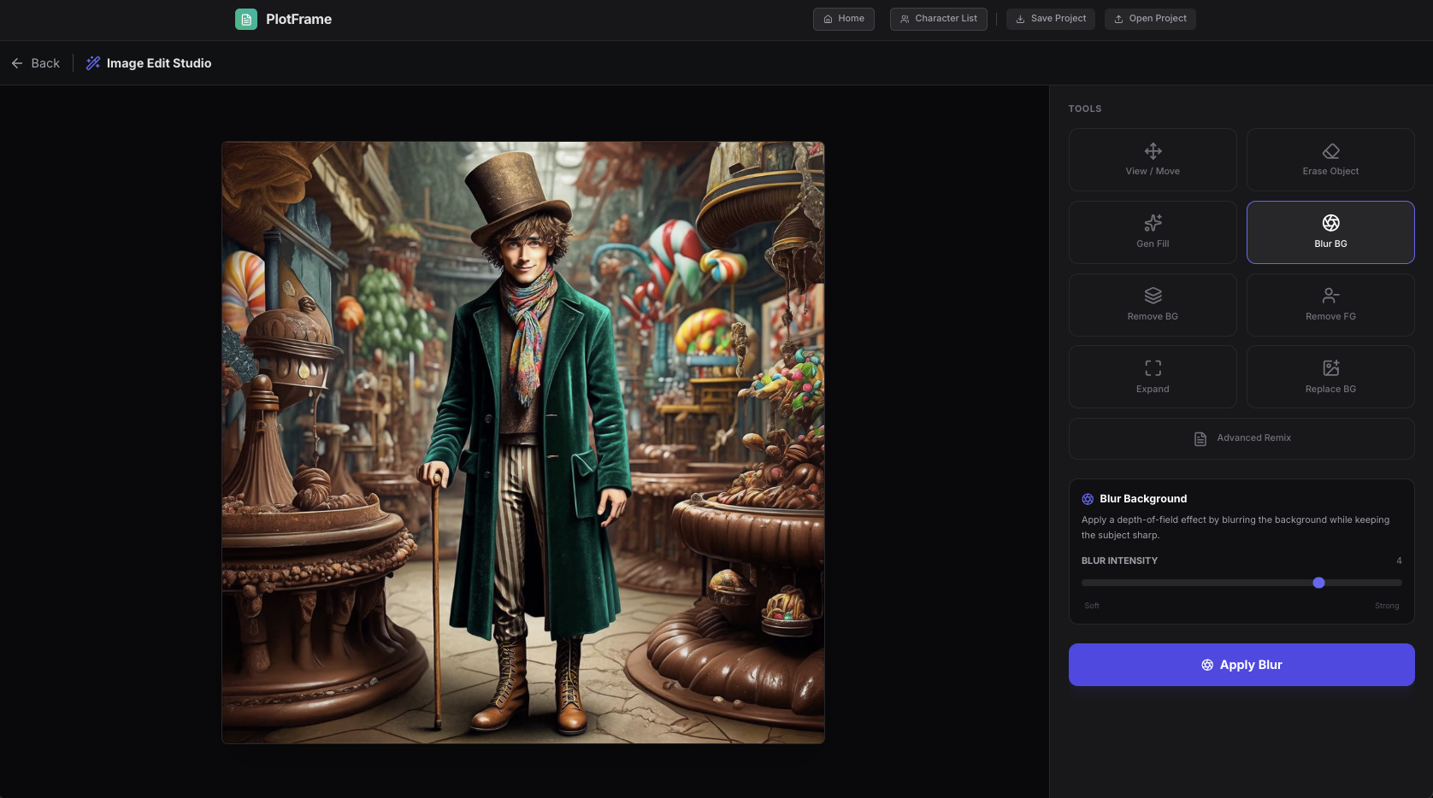Click the Blur Intensity slider handle

click(x=1318, y=583)
